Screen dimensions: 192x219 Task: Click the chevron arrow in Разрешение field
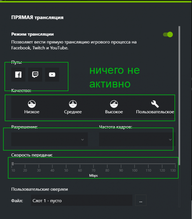coord(82,140)
